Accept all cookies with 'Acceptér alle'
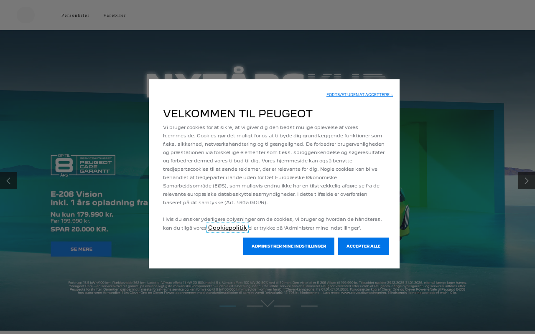The width and height of the screenshot is (535, 334). (x=363, y=246)
